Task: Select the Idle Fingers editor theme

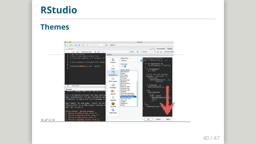Action: [x=124, y=75]
